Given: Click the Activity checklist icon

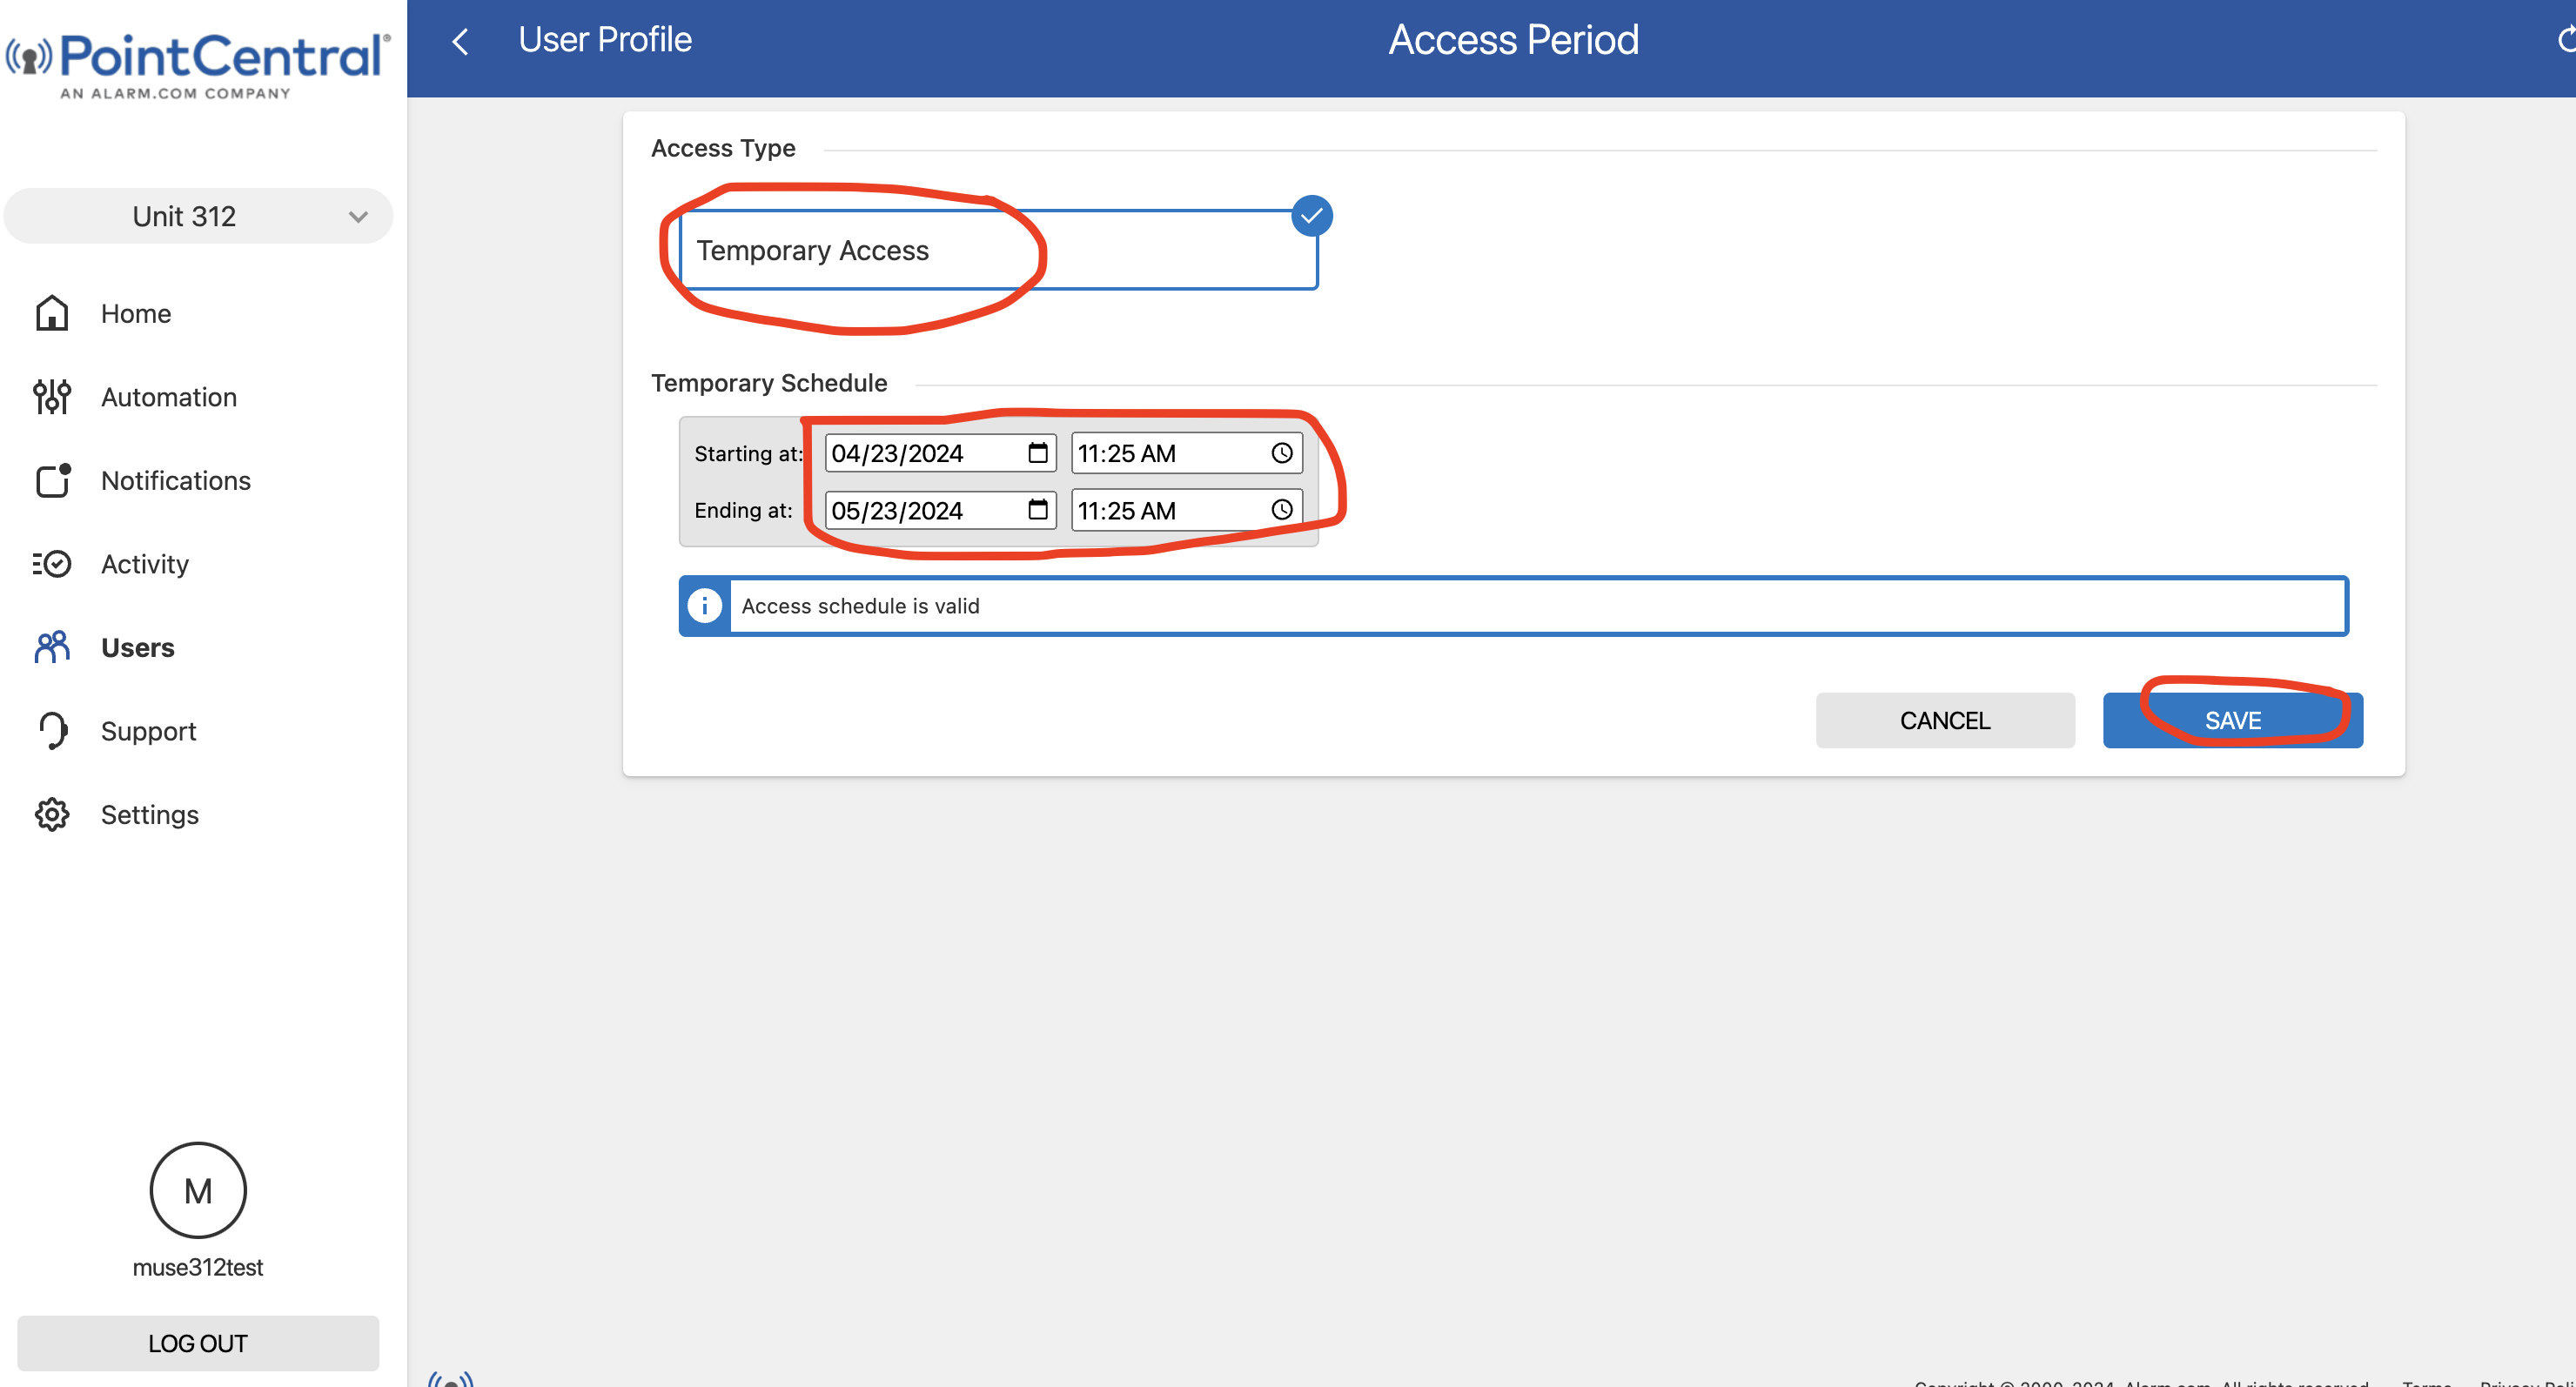Looking at the screenshot, I should click(52, 564).
